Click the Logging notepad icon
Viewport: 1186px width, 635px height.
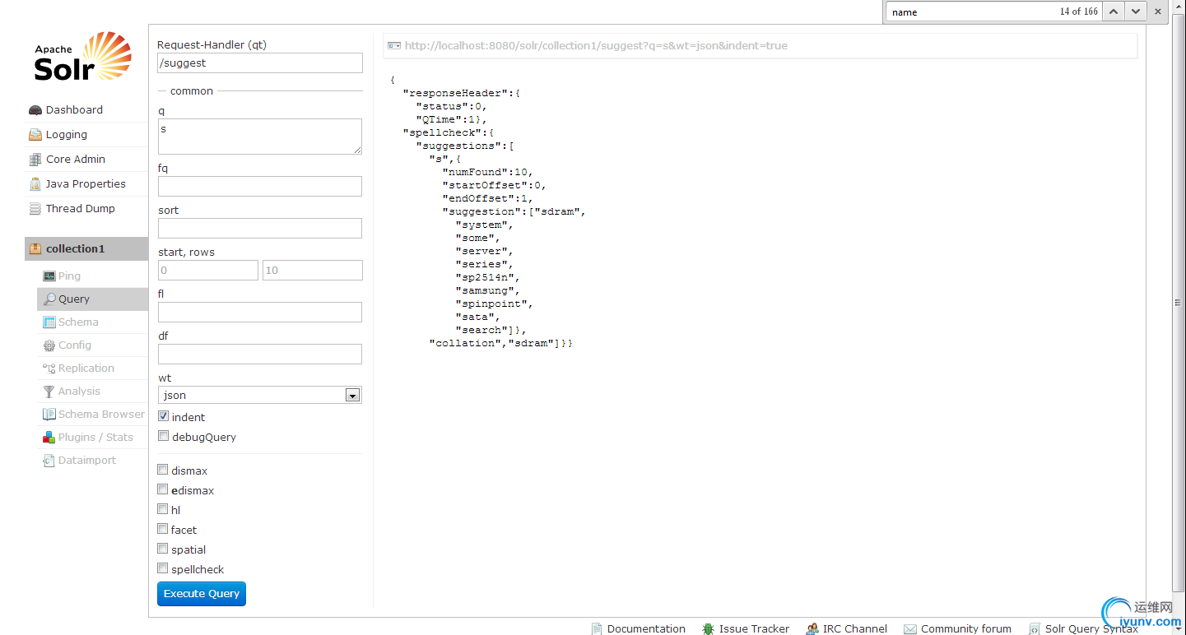(x=35, y=135)
